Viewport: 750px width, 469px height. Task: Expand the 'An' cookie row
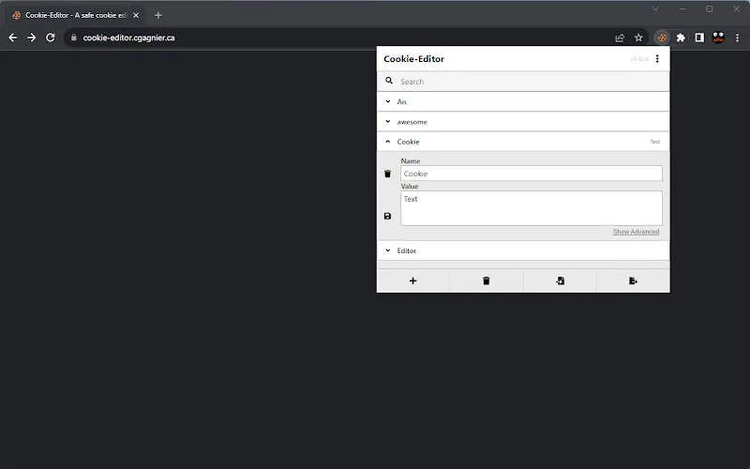point(523,101)
